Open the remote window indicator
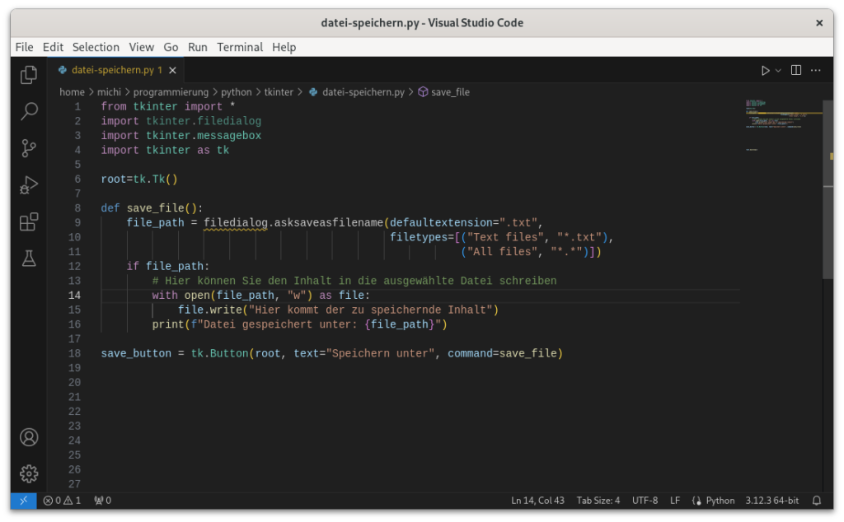The height and width of the screenshot is (522, 844). click(x=24, y=501)
